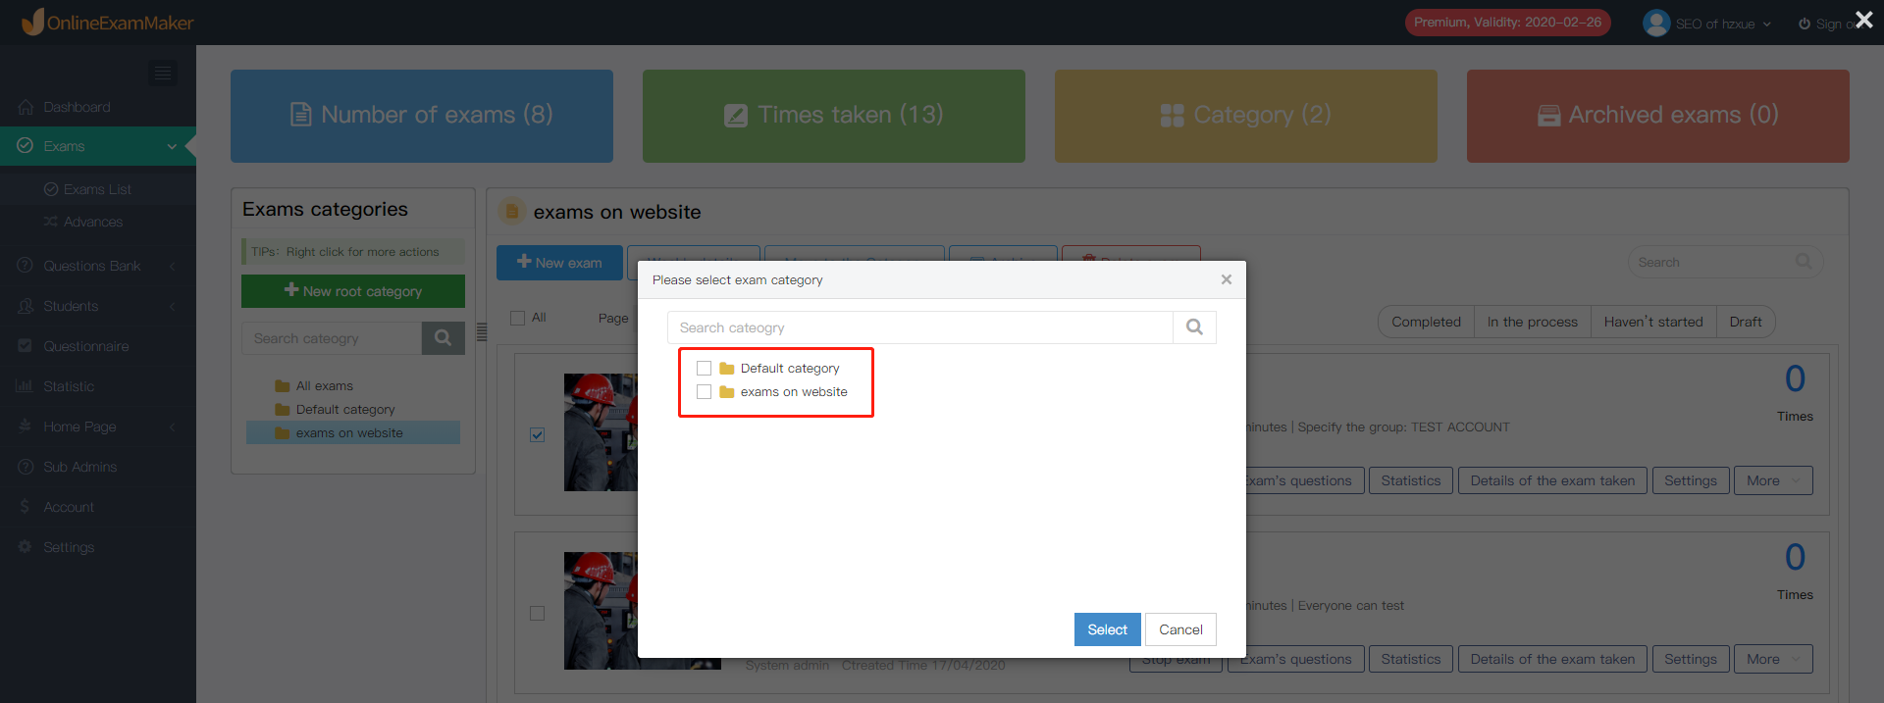Click the user avatar icon in header
The height and width of the screenshot is (703, 1884).
click(1656, 23)
